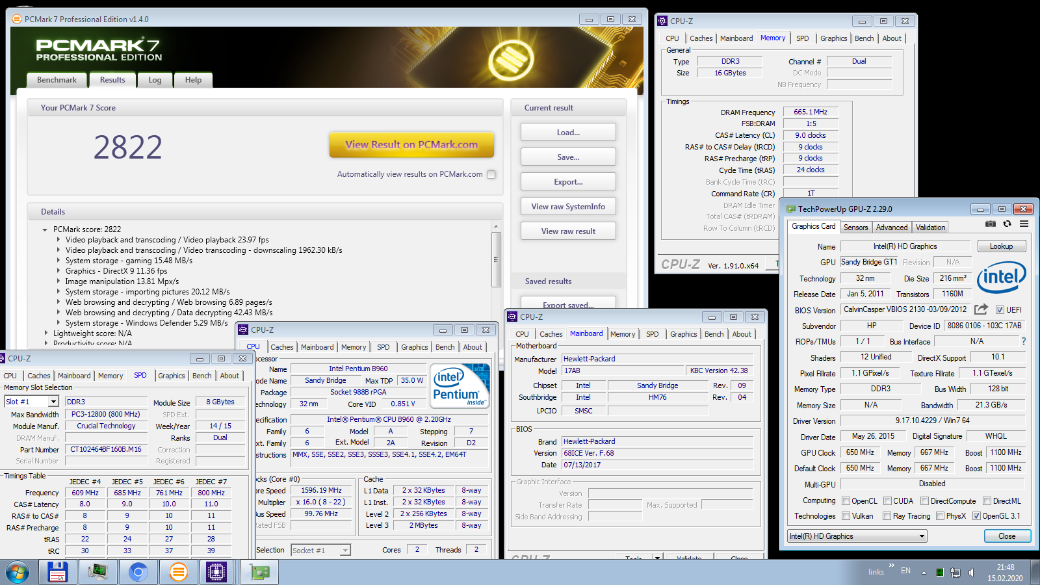The image size is (1040, 585).
Task: Open the GPU-Z graphics card taskbar icon
Action: pos(259,572)
